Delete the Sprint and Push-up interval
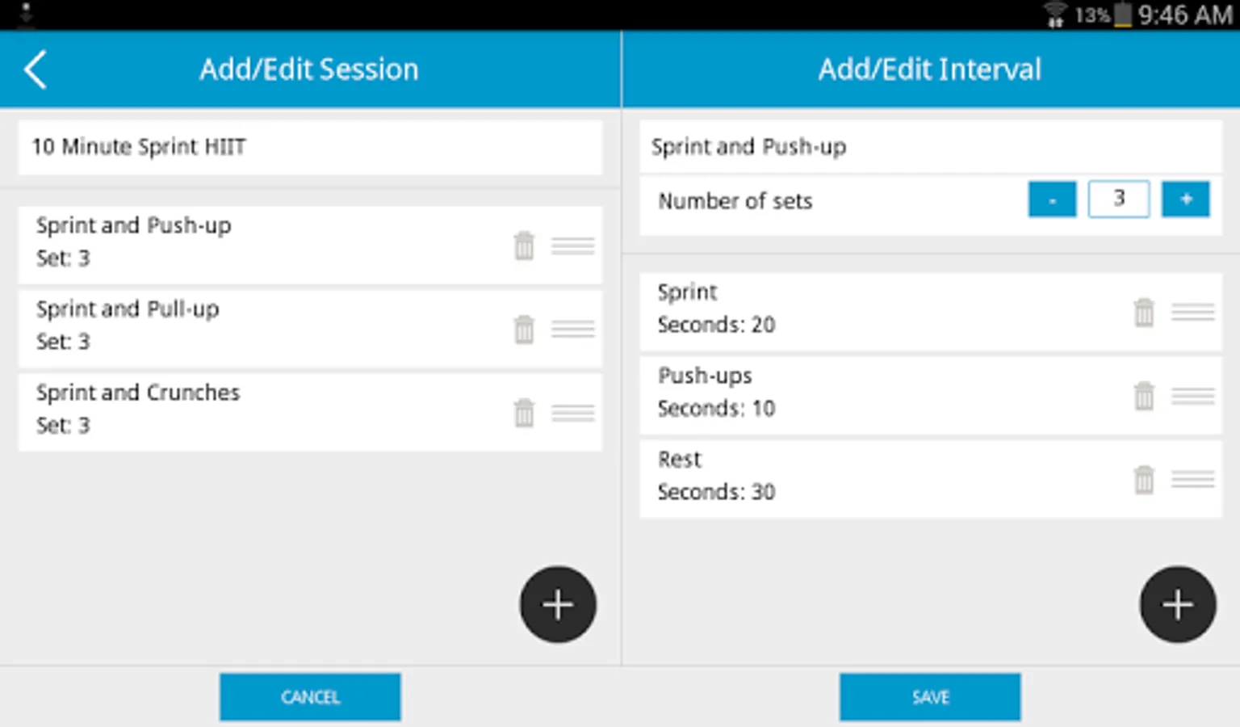The height and width of the screenshot is (727, 1240). pos(524,246)
